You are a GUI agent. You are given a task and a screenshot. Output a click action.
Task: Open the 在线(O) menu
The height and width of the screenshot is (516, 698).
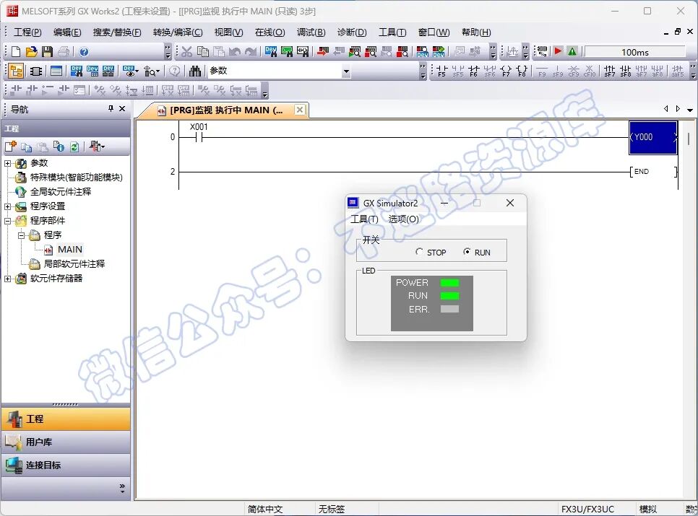[x=270, y=32]
